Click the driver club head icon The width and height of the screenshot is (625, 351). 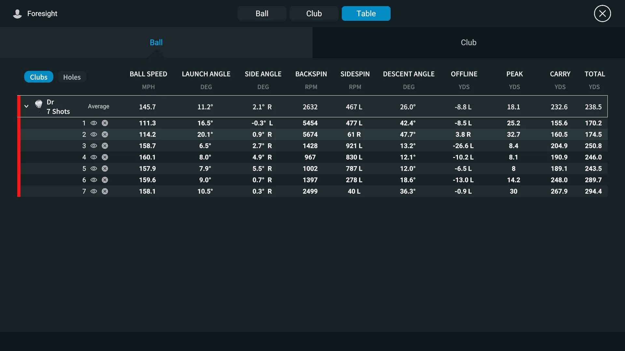[x=39, y=105]
